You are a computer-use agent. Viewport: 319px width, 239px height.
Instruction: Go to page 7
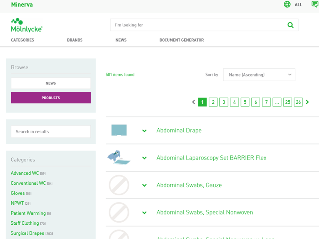coord(266,102)
